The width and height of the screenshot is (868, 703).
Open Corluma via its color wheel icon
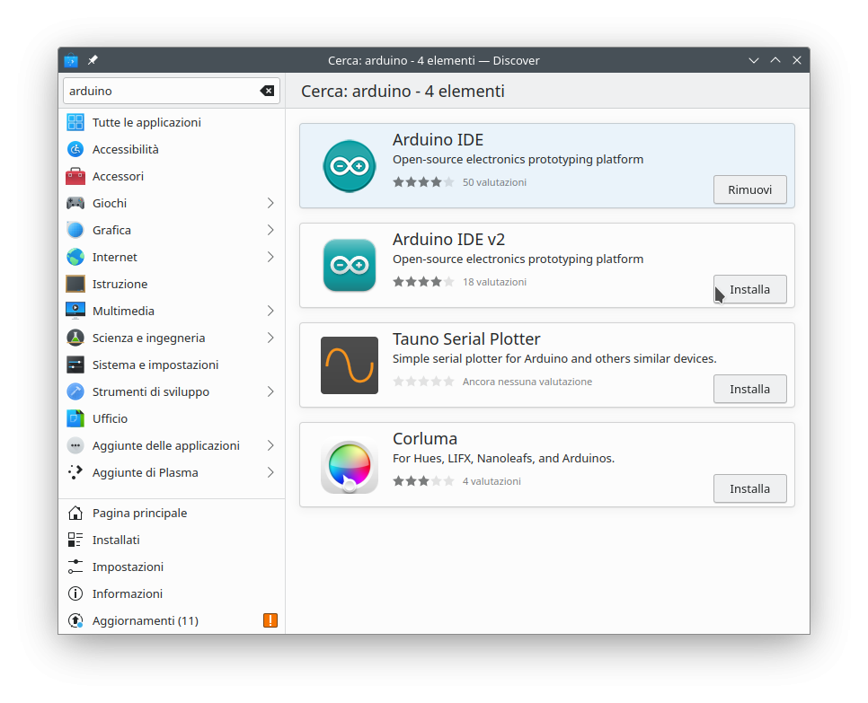(350, 466)
